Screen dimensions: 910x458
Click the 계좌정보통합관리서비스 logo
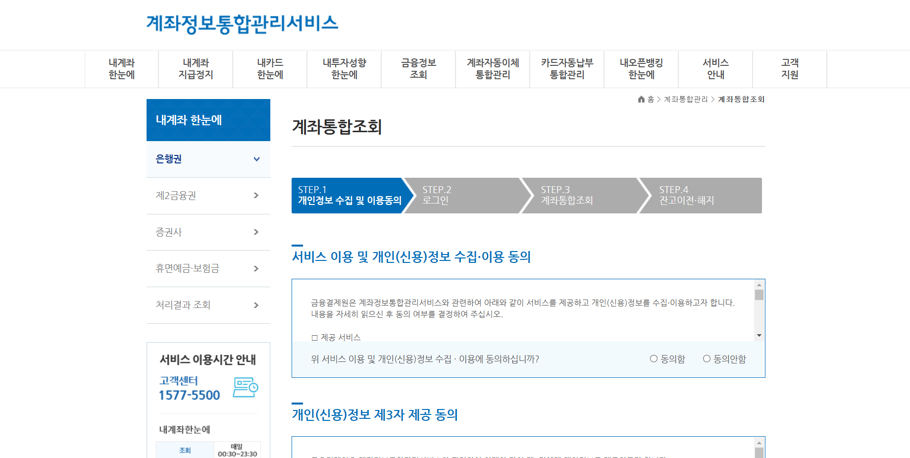point(242,23)
